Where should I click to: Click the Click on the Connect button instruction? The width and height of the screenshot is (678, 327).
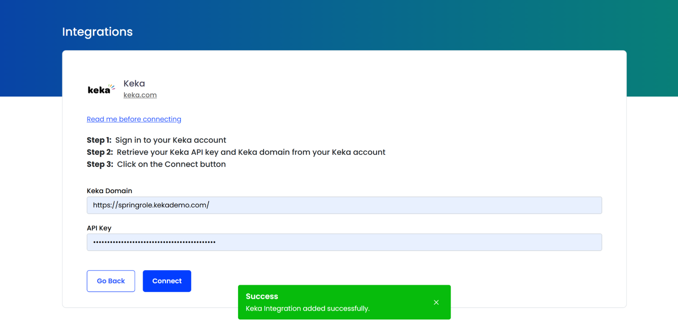[171, 164]
